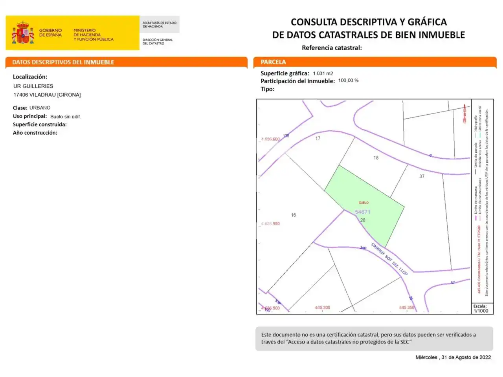Click the parcel labelled "17" on the map
Viewport: 503px width, 377px height.
318,138
